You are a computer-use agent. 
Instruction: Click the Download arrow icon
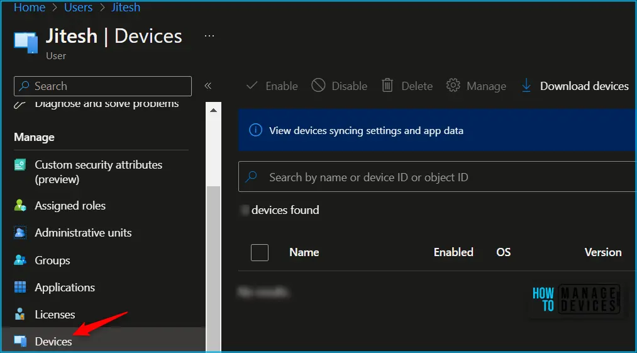tap(526, 86)
